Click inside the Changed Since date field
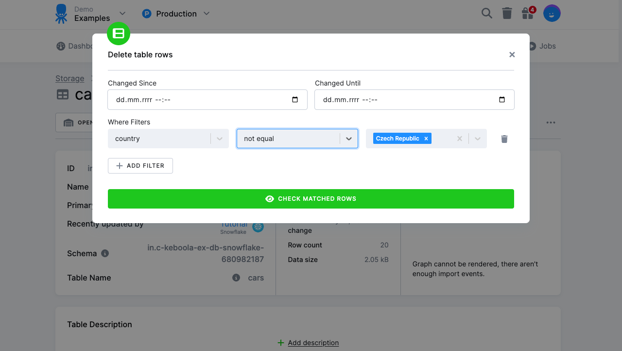The height and width of the screenshot is (351, 622). 194,99
